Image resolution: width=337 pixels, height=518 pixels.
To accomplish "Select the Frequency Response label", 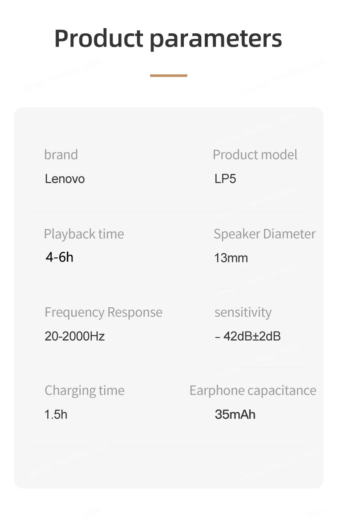I will [x=104, y=312].
